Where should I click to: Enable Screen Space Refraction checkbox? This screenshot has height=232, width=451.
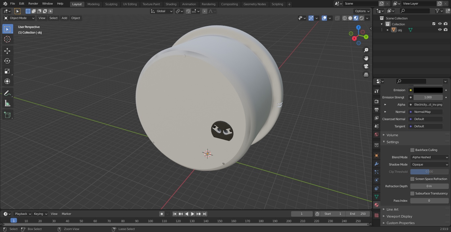pyautogui.click(x=412, y=179)
